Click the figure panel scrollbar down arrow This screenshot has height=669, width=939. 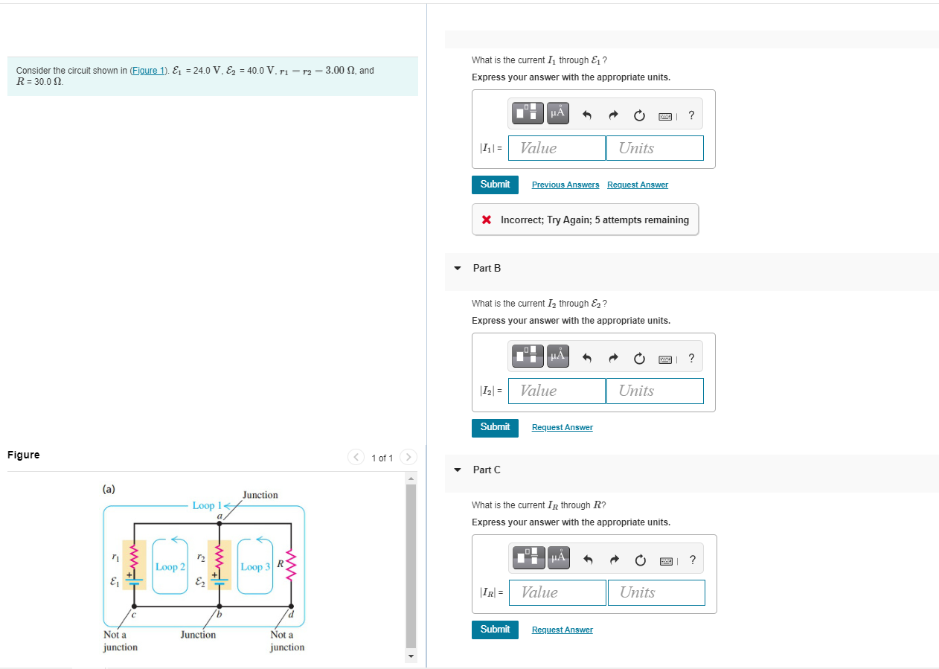tap(411, 657)
